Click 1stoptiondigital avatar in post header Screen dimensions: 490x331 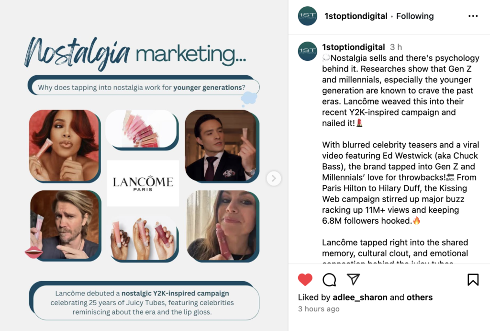(x=308, y=16)
